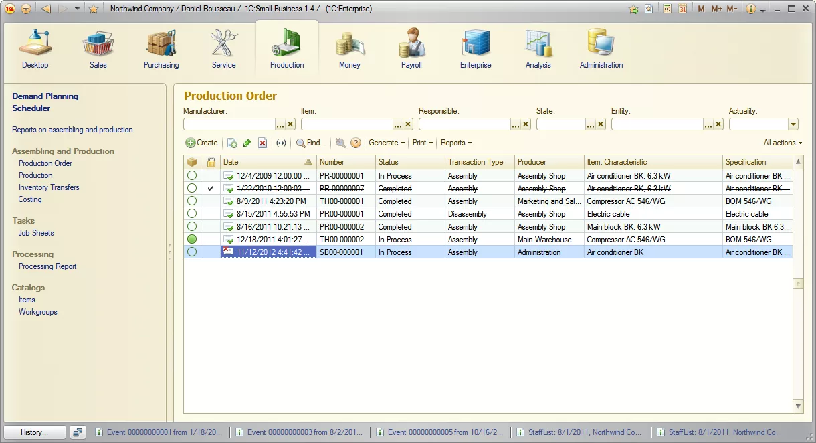
Task: Expand the Reports menu
Action: tap(456, 143)
